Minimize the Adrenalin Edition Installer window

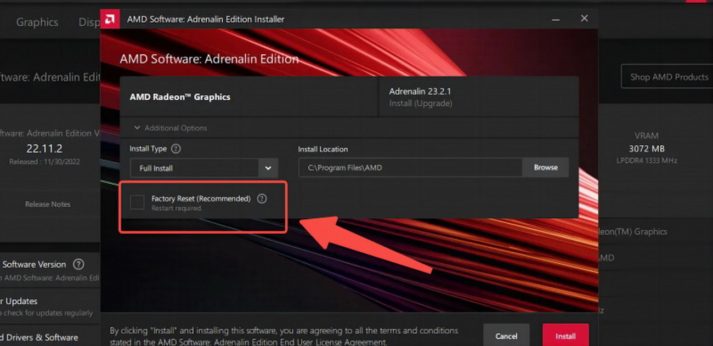(x=557, y=19)
